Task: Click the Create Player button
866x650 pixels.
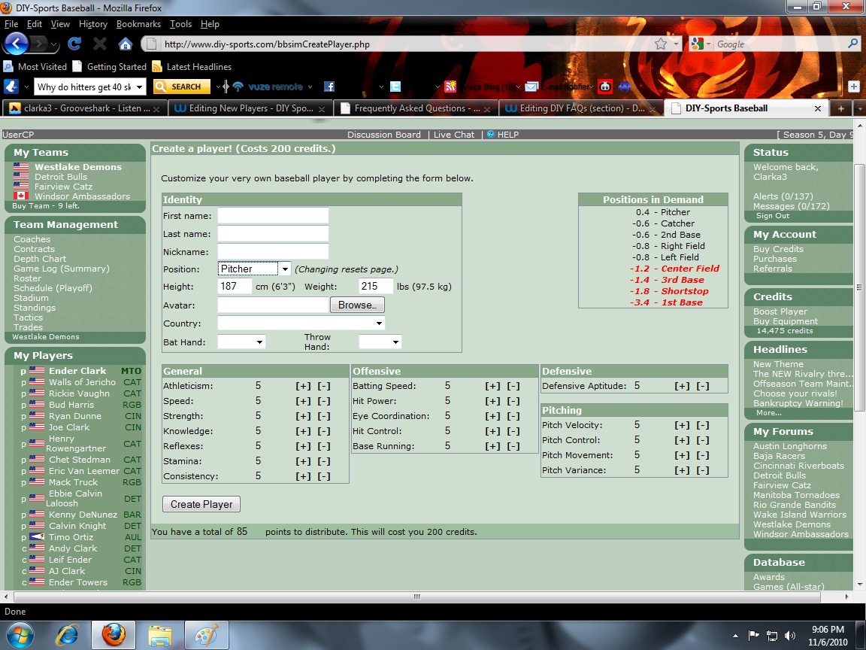Action: pyautogui.click(x=201, y=504)
